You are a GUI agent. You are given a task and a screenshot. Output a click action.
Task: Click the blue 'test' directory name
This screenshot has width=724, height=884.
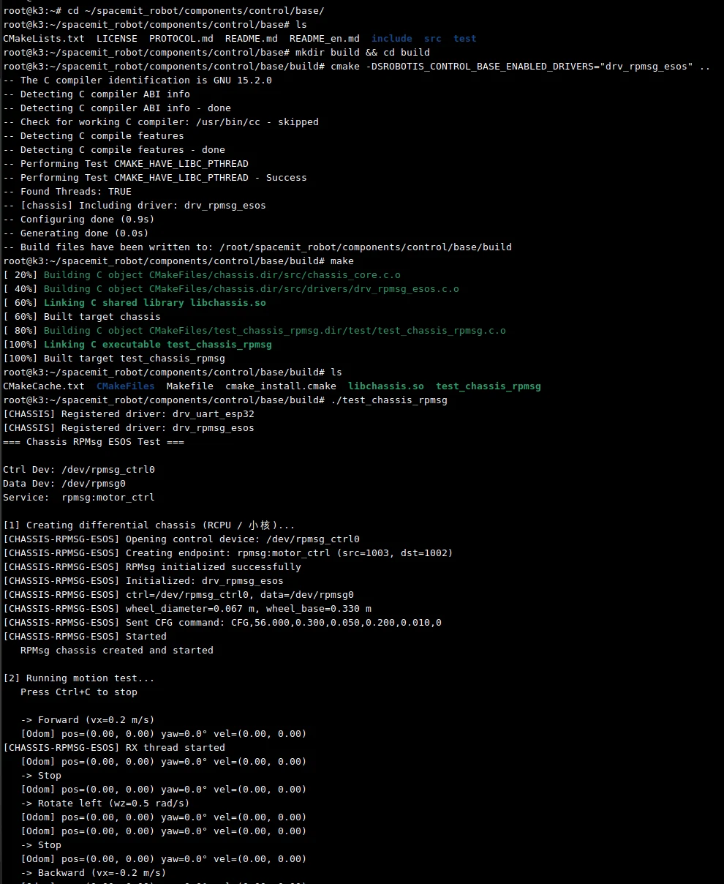click(x=464, y=38)
